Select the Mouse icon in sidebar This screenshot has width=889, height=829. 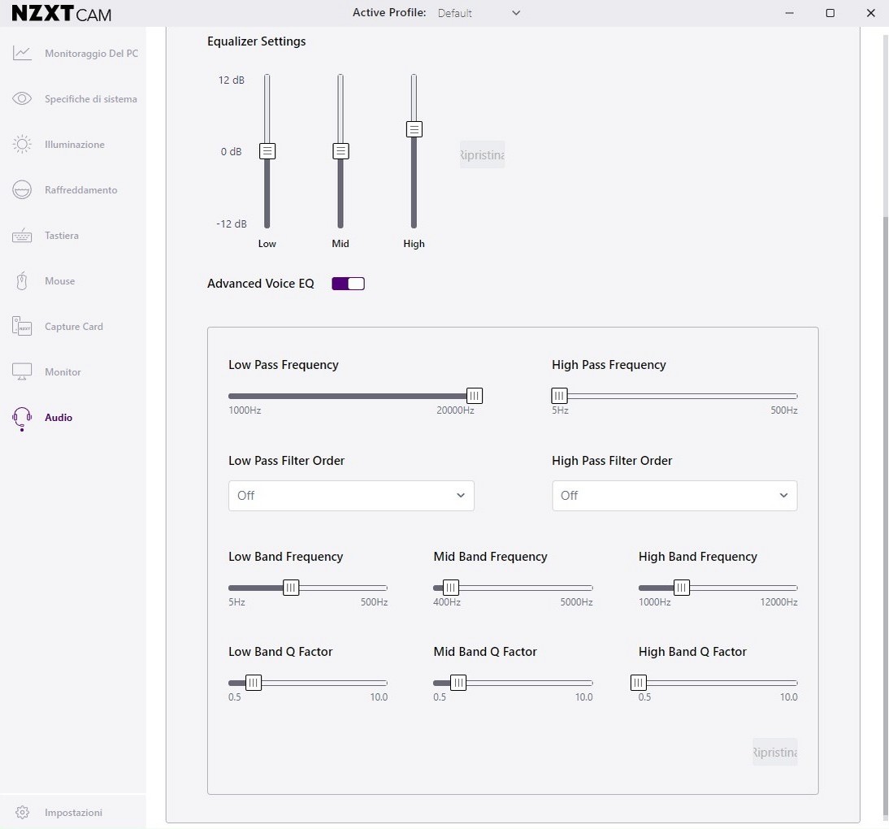(22, 281)
